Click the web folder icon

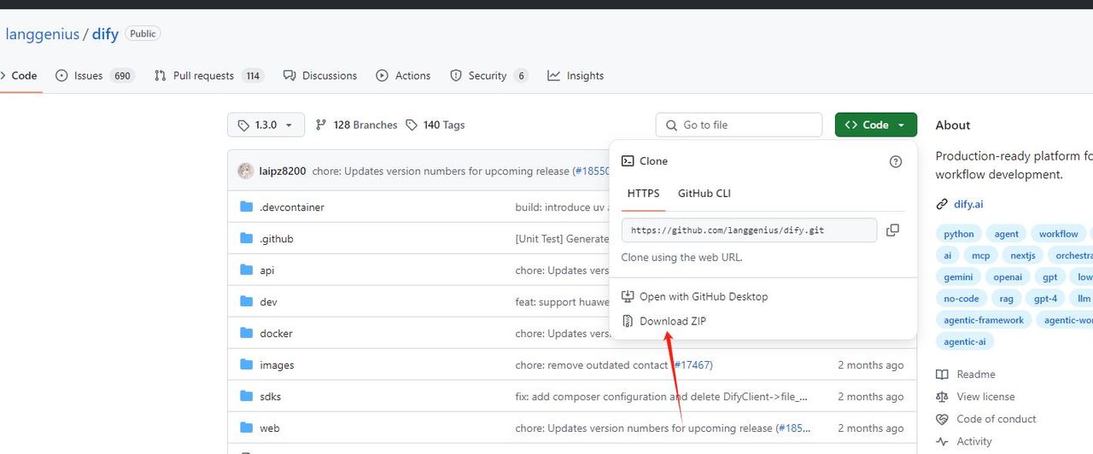[247, 428]
